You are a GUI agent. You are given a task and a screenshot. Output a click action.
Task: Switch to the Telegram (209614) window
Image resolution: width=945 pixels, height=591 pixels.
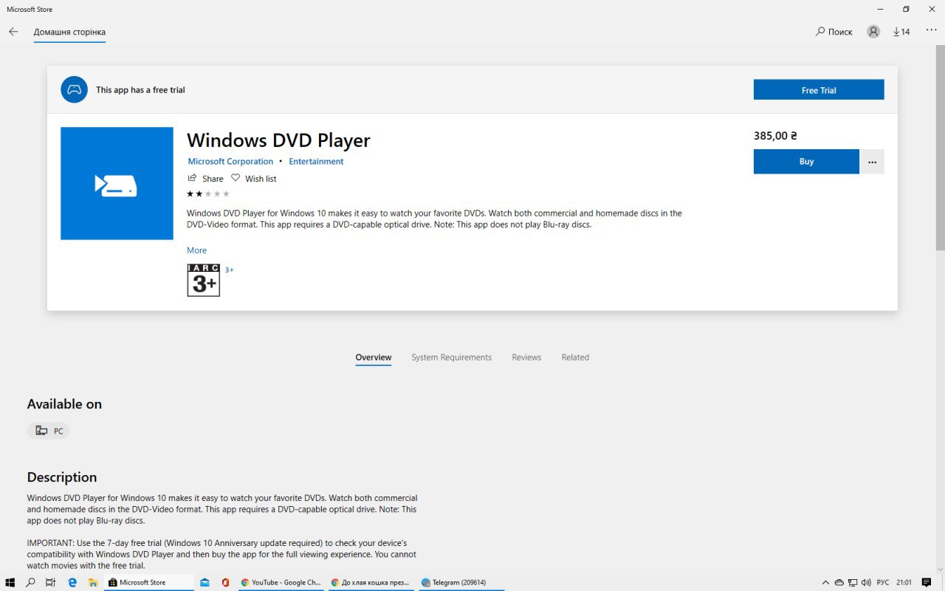(x=461, y=582)
